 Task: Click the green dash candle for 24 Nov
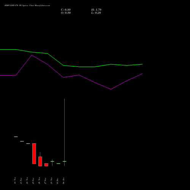click(28, 144)
